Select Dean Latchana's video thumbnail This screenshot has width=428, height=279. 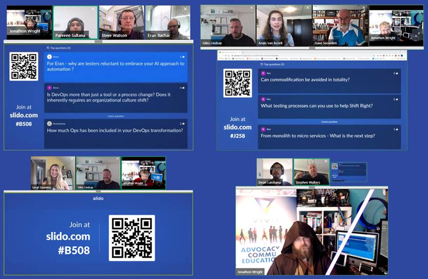coord(275,172)
